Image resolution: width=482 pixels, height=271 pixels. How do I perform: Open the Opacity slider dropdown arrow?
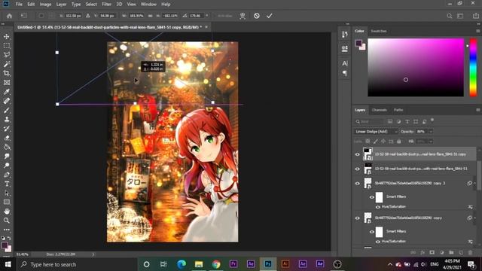tap(431, 132)
